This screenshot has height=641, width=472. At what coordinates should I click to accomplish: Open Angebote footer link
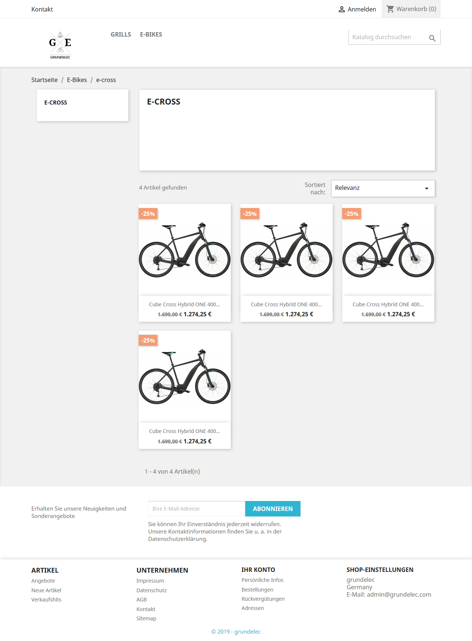click(x=43, y=581)
